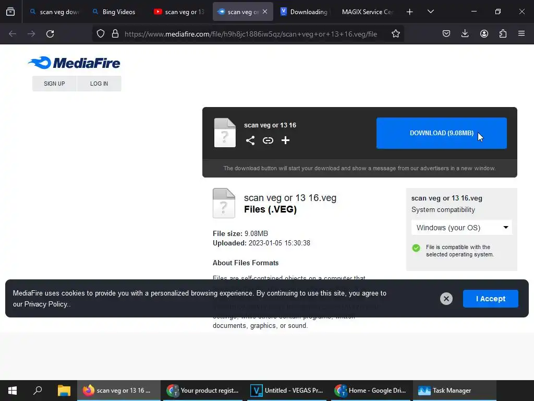Screen dimensions: 534x401
Task: Click the File size 9.08MB text
Action: coord(240,233)
